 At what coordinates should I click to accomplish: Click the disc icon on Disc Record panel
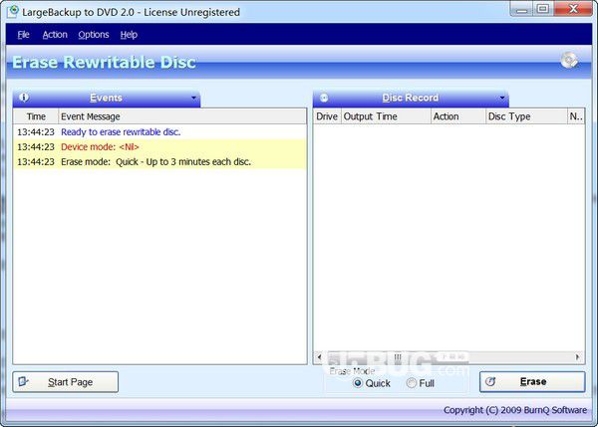(324, 98)
